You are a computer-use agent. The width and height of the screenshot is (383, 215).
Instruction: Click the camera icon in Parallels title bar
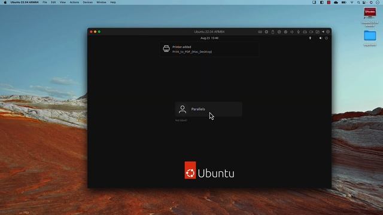pyautogui.click(x=311, y=32)
